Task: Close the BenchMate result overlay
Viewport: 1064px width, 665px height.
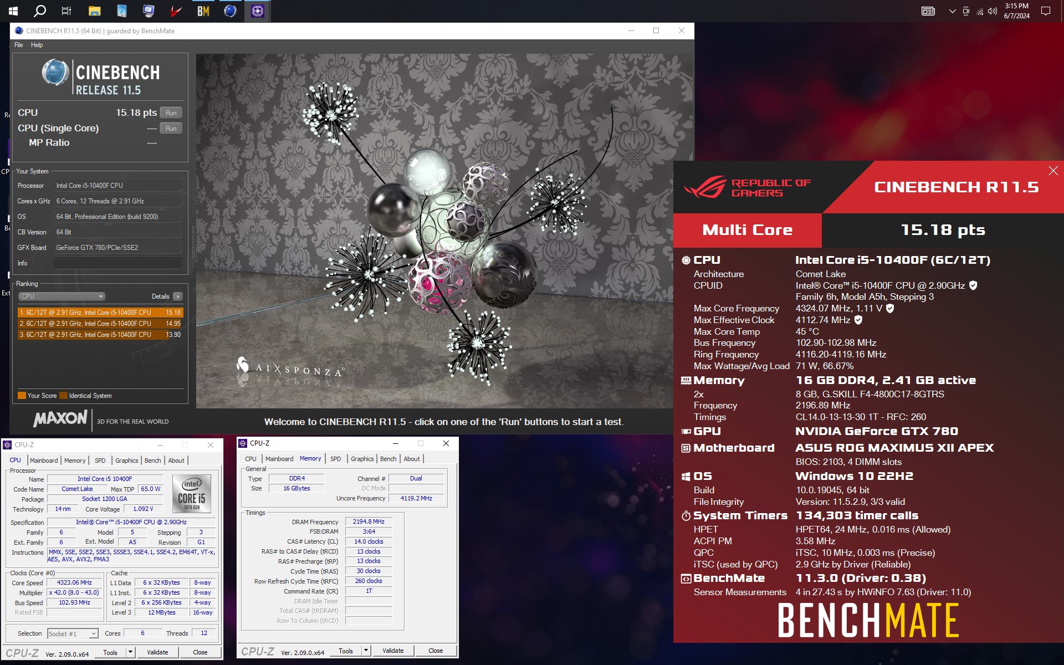Action: pyautogui.click(x=1053, y=171)
